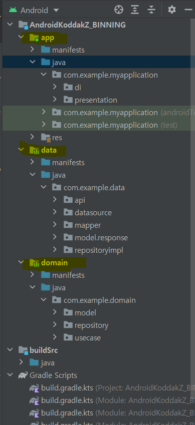Select manifests folder under domain module
The image size is (195, 425).
63,275
